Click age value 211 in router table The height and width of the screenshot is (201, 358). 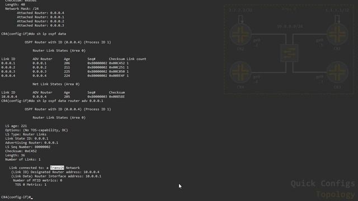[67, 67]
